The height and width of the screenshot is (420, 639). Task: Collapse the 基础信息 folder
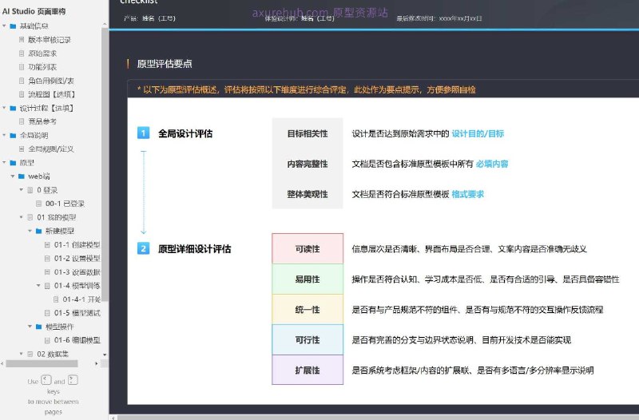[5, 26]
